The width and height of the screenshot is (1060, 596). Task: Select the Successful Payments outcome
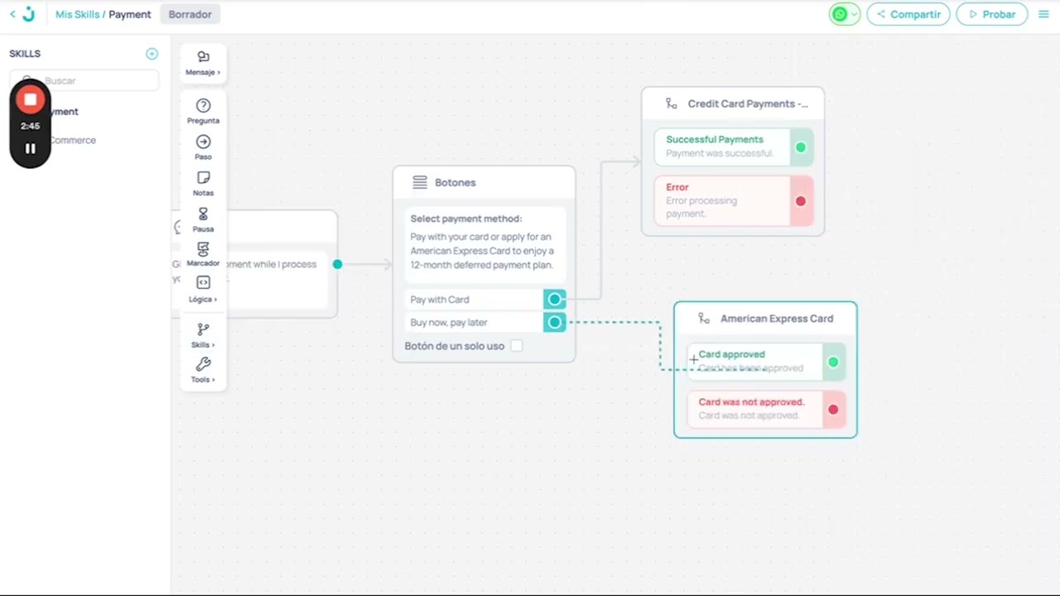pos(721,147)
